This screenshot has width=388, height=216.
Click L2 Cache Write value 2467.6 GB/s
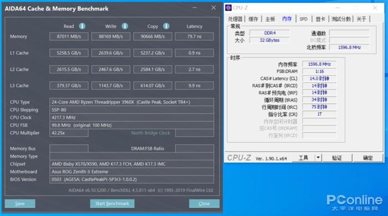(x=111, y=69)
